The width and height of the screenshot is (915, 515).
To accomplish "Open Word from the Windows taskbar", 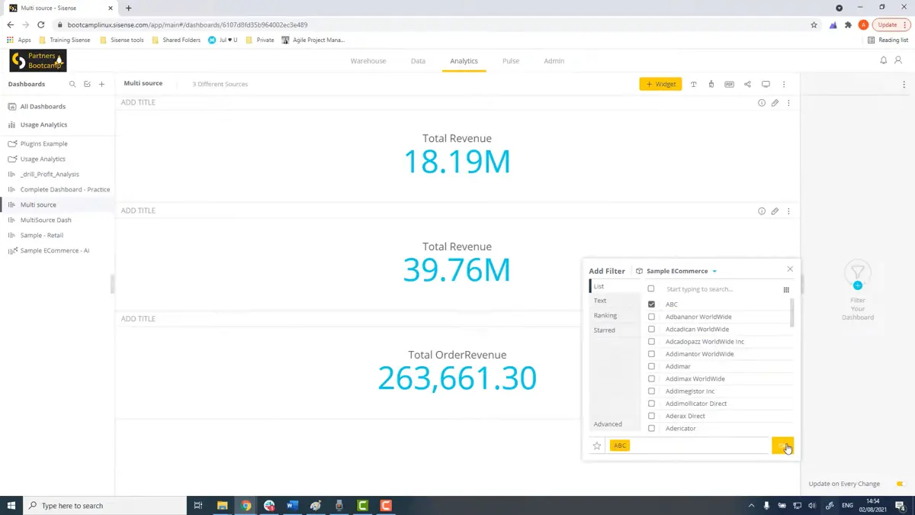I will 292,505.
